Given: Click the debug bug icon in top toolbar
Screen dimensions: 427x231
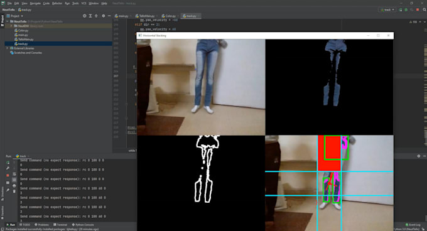Looking at the screenshot, I should [x=406, y=10].
